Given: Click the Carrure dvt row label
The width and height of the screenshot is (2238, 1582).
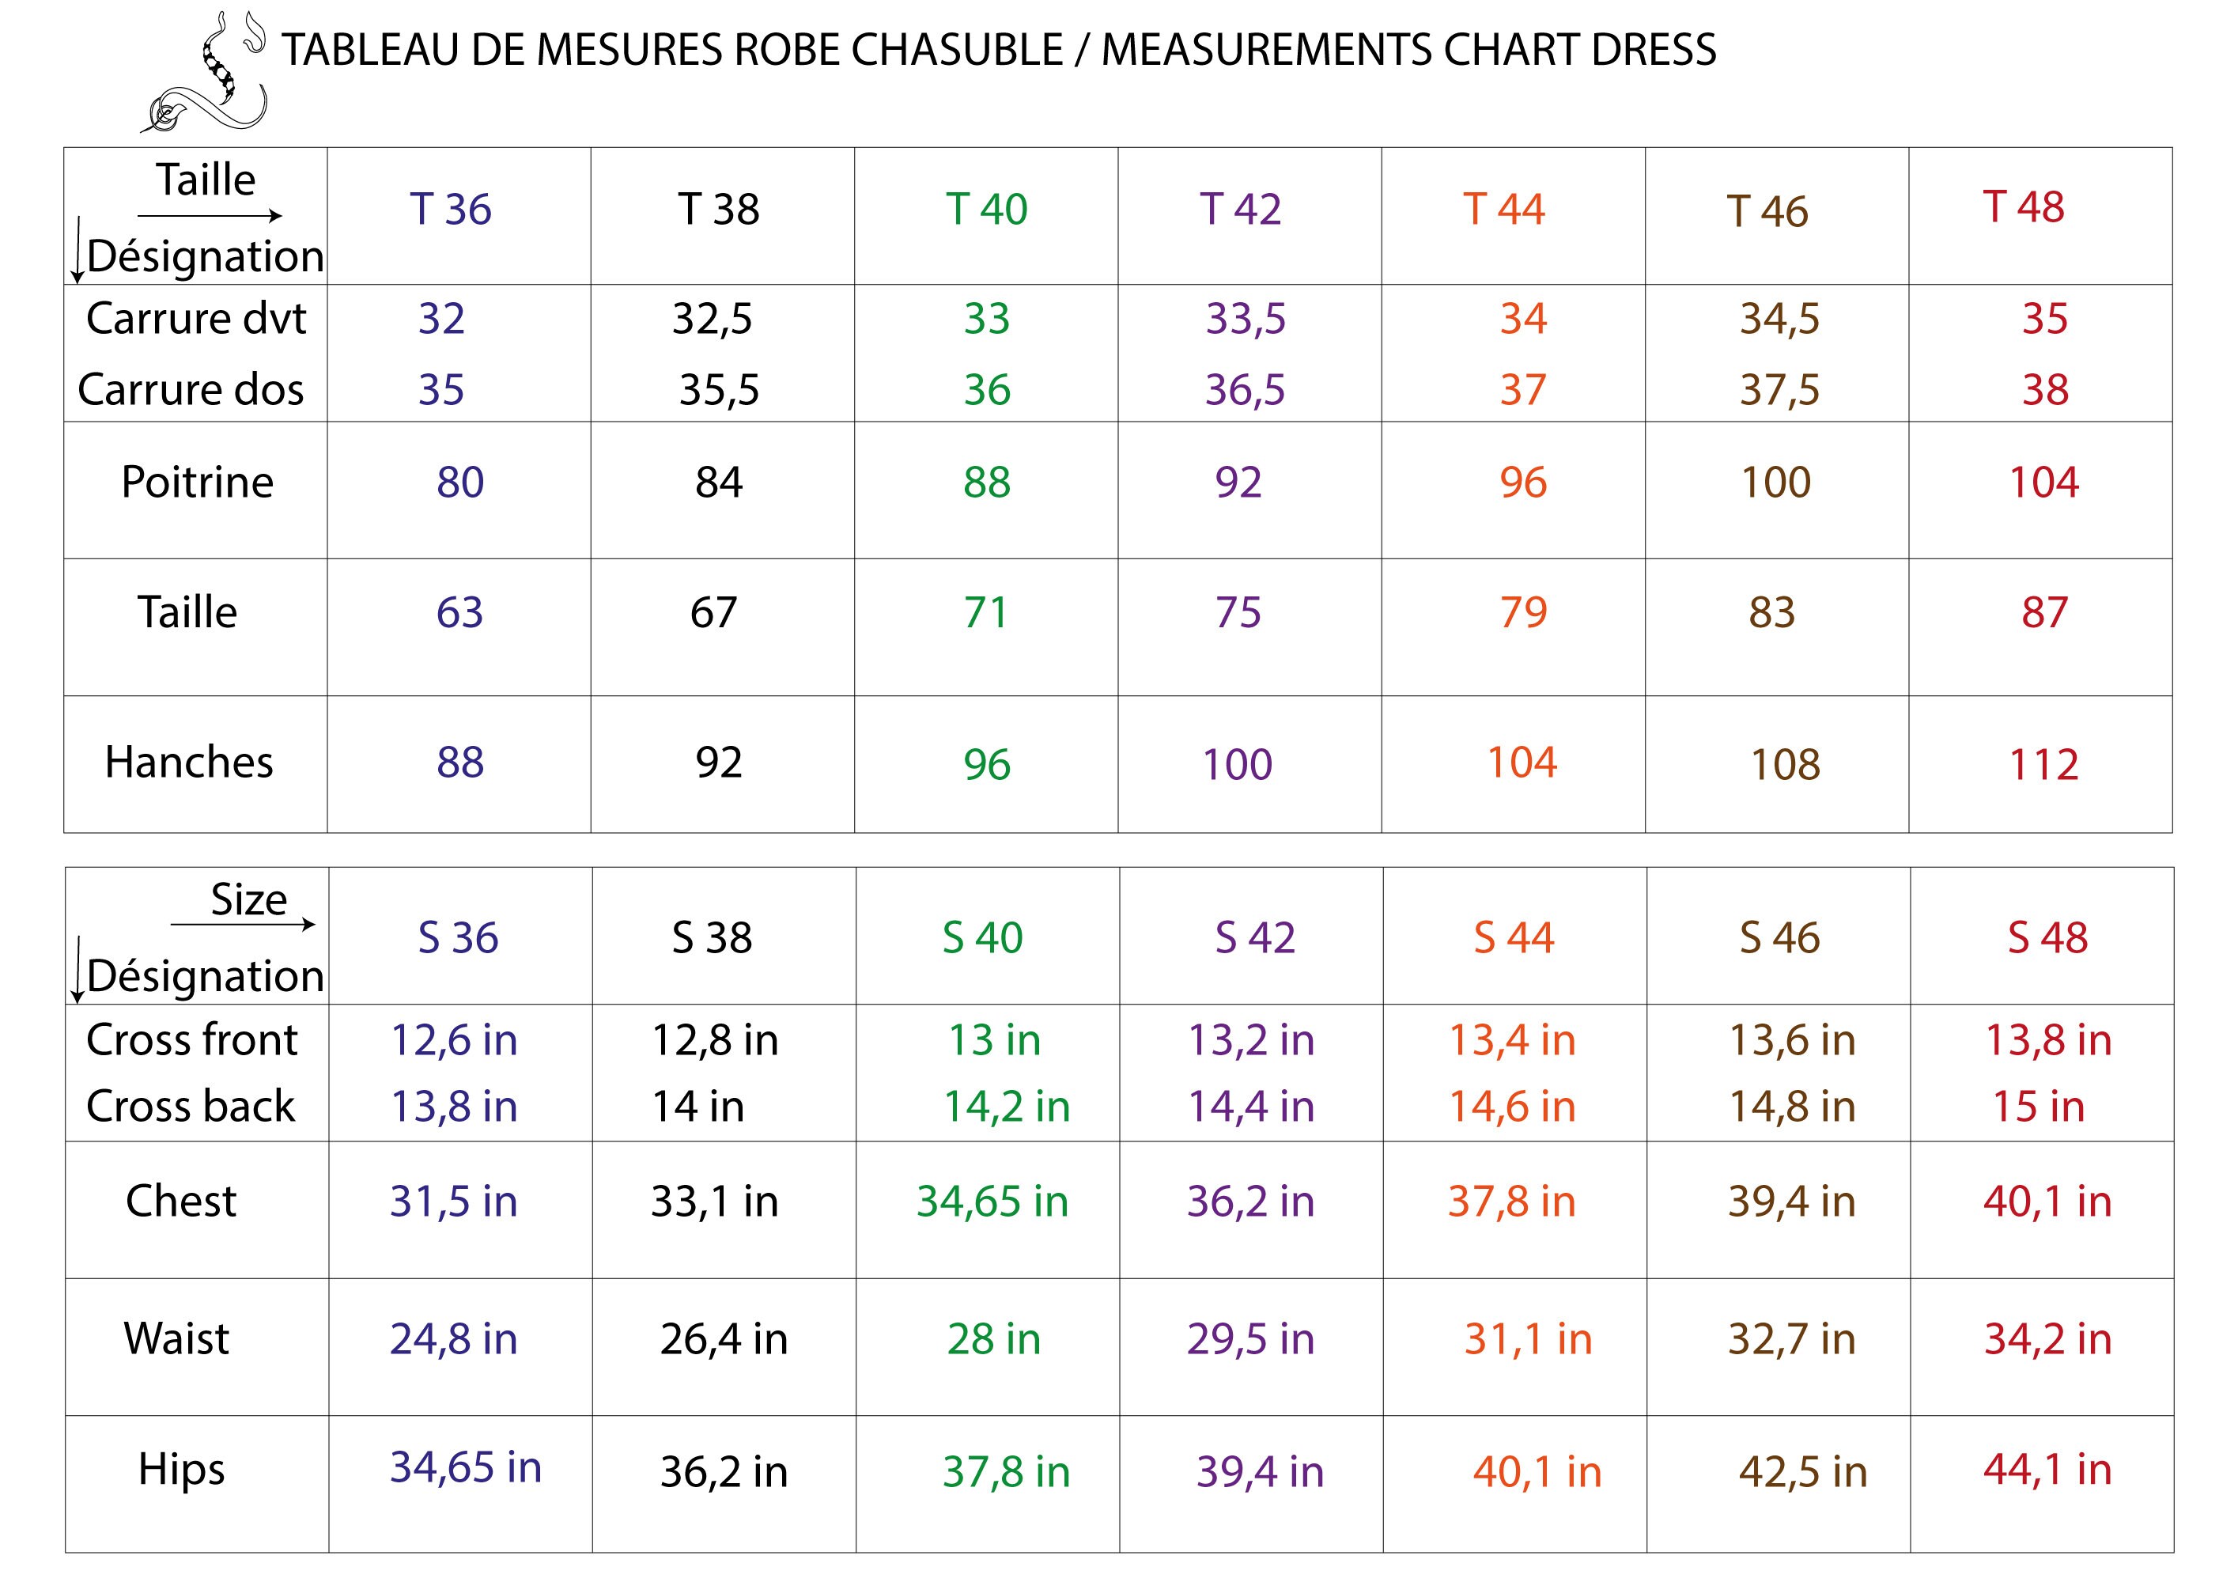Looking at the screenshot, I should coord(196,318).
